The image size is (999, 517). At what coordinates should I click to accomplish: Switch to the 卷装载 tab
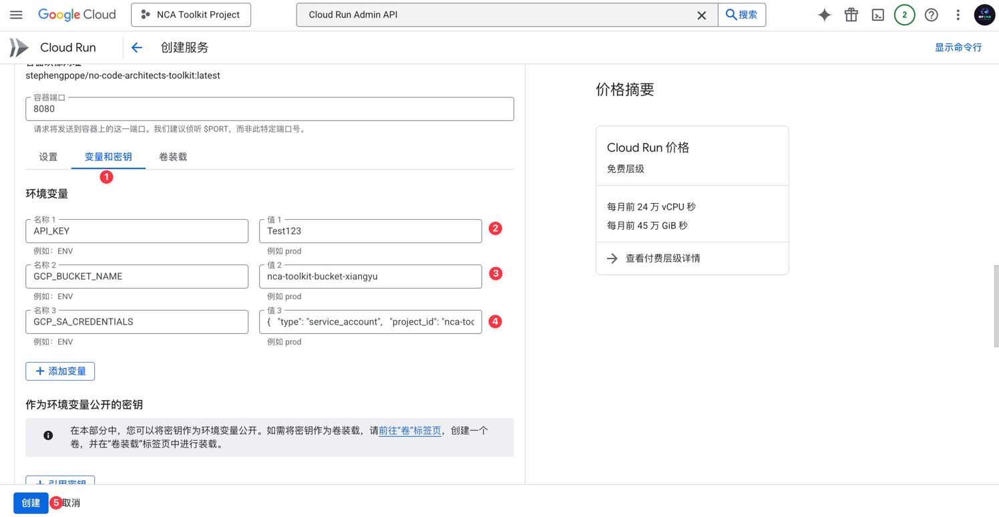tap(172, 156)
